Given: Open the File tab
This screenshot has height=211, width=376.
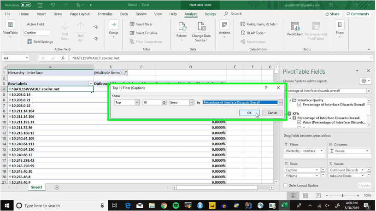Looking at the screenshot, I should coord(8,14).
